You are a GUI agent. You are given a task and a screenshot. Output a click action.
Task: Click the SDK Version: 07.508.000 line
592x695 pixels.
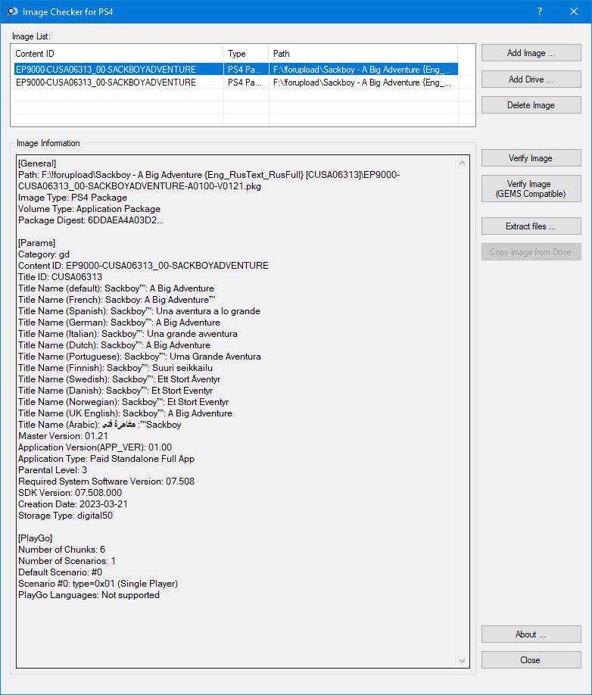[70, 493]
